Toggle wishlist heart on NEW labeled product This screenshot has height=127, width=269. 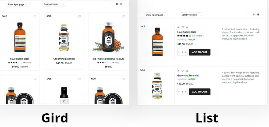tap(124, 79)
